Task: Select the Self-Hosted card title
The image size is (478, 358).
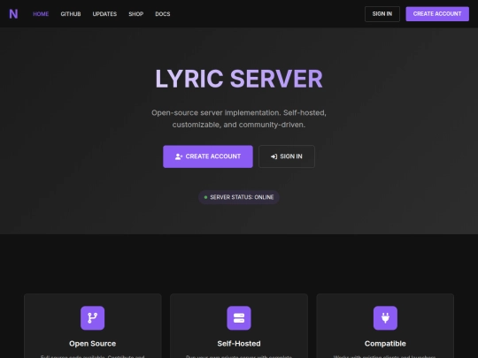Action: (x=239, y=343)
